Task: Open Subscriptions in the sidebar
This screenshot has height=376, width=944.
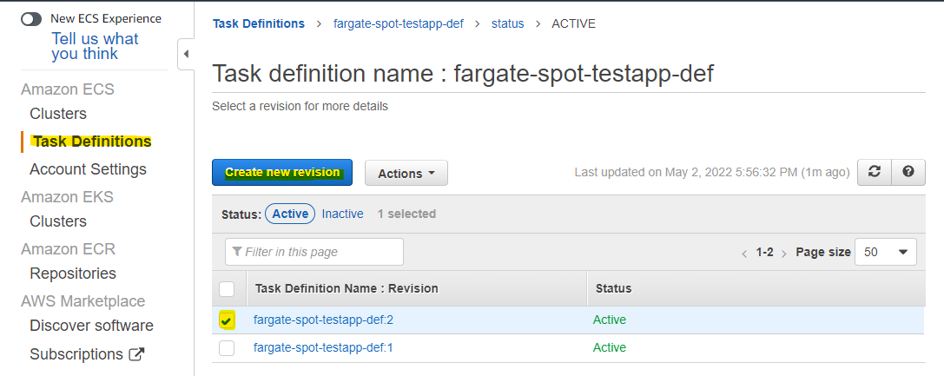Action: pyautogui.click(x=76, y=353)
